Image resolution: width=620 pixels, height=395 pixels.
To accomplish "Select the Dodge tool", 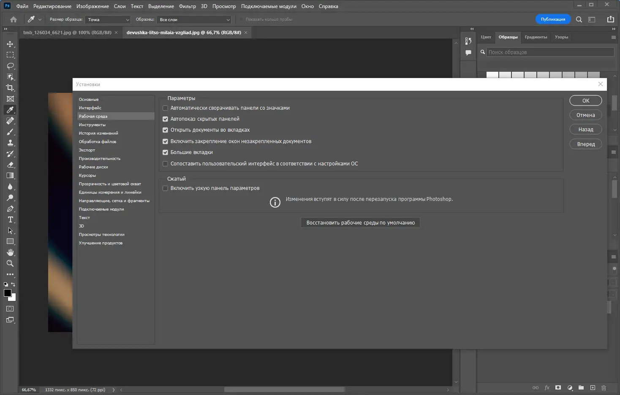I will pos(10,197).
